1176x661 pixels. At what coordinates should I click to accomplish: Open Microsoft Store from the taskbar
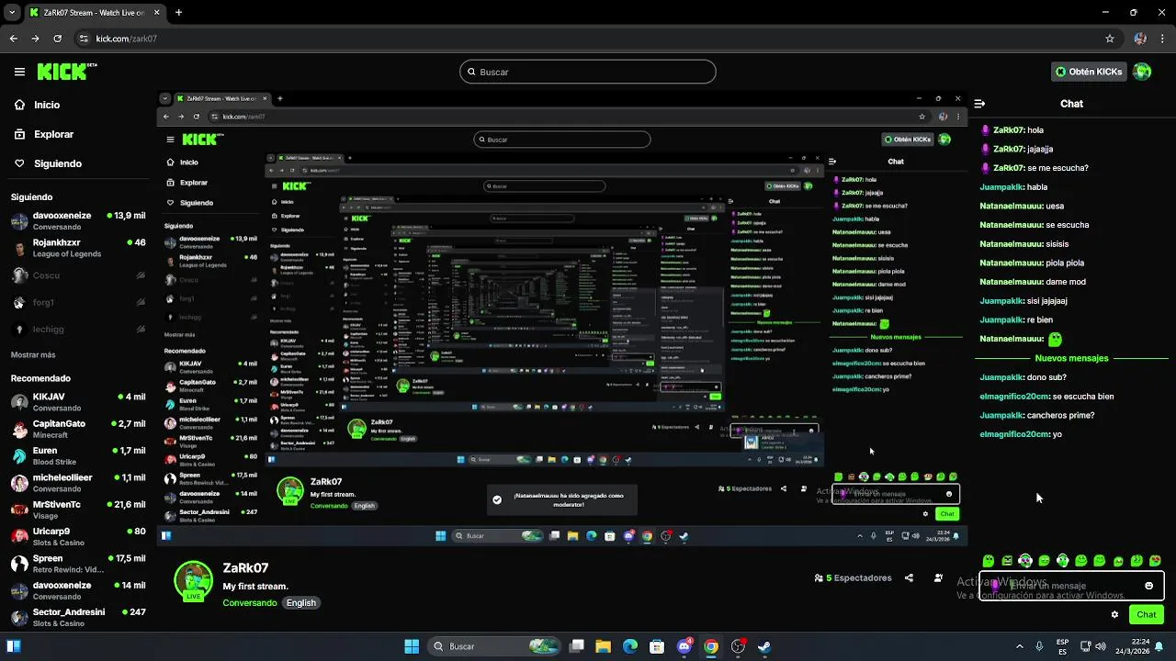pyautogui.click(x=657, y=646)
